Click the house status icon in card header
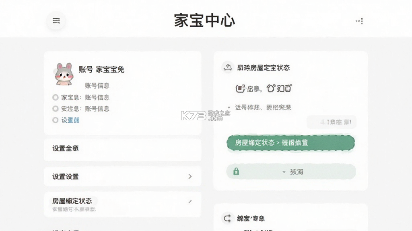Screen dimensions: 412x231 [x=228, y=67]
